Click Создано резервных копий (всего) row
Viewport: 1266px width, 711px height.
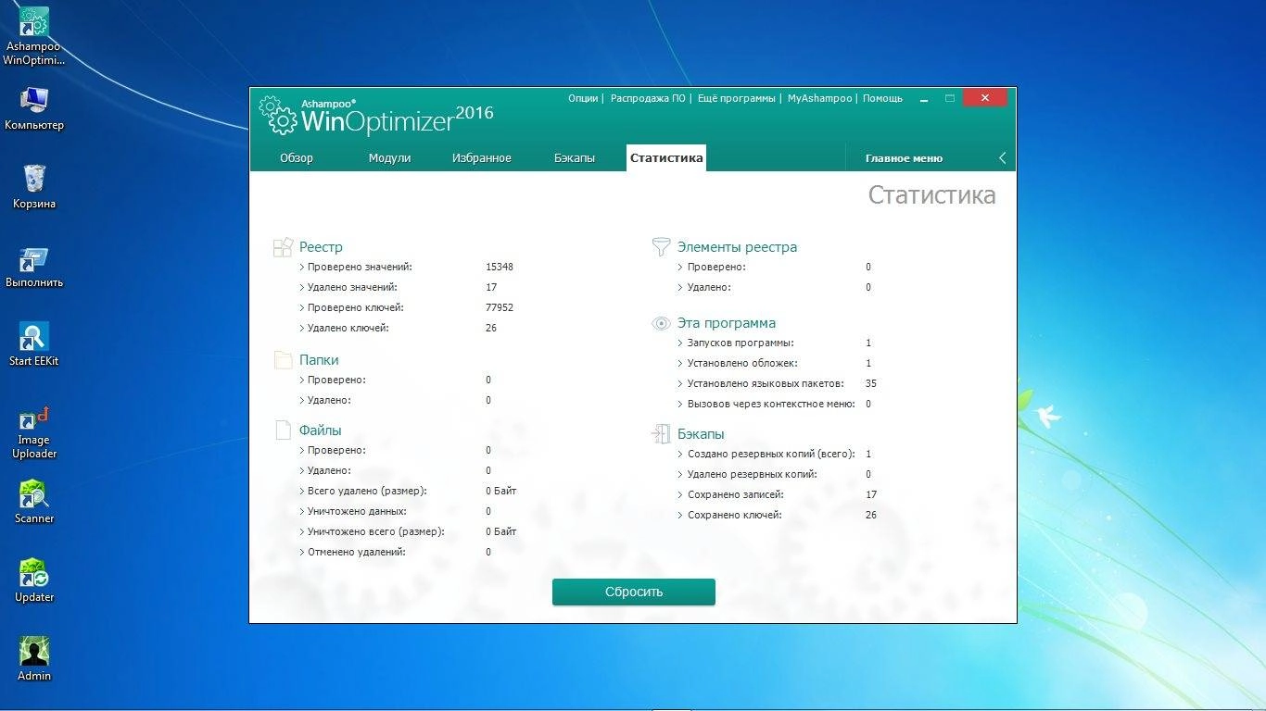coord(775,454)
